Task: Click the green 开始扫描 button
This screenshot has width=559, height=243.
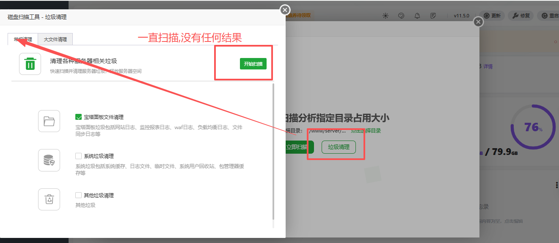Action: (253, 64)
